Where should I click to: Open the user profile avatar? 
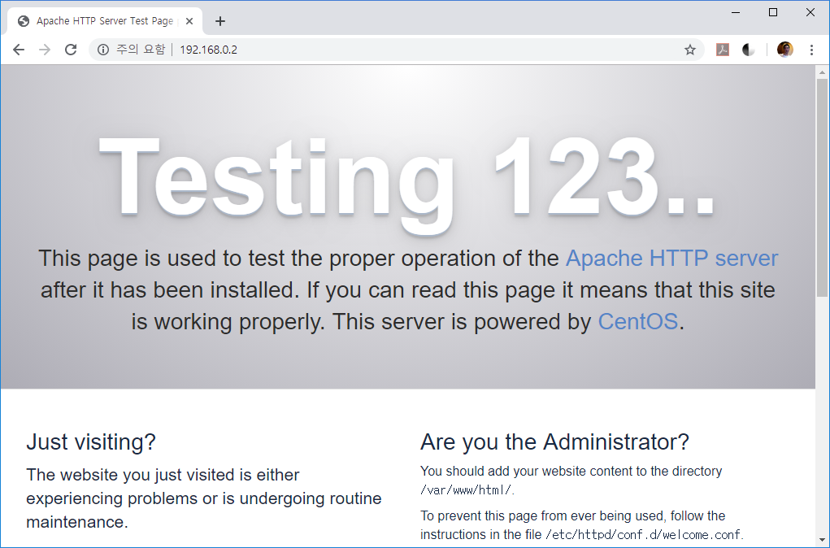click(x=784, y=50)
